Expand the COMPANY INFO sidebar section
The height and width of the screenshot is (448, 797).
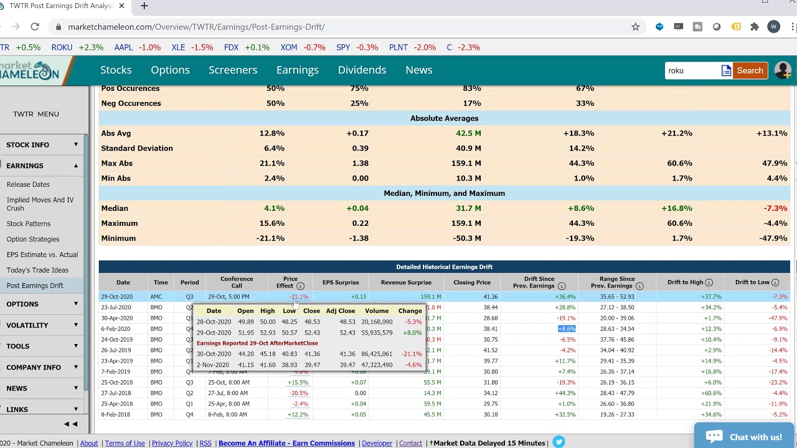click(x=42, y=367)
